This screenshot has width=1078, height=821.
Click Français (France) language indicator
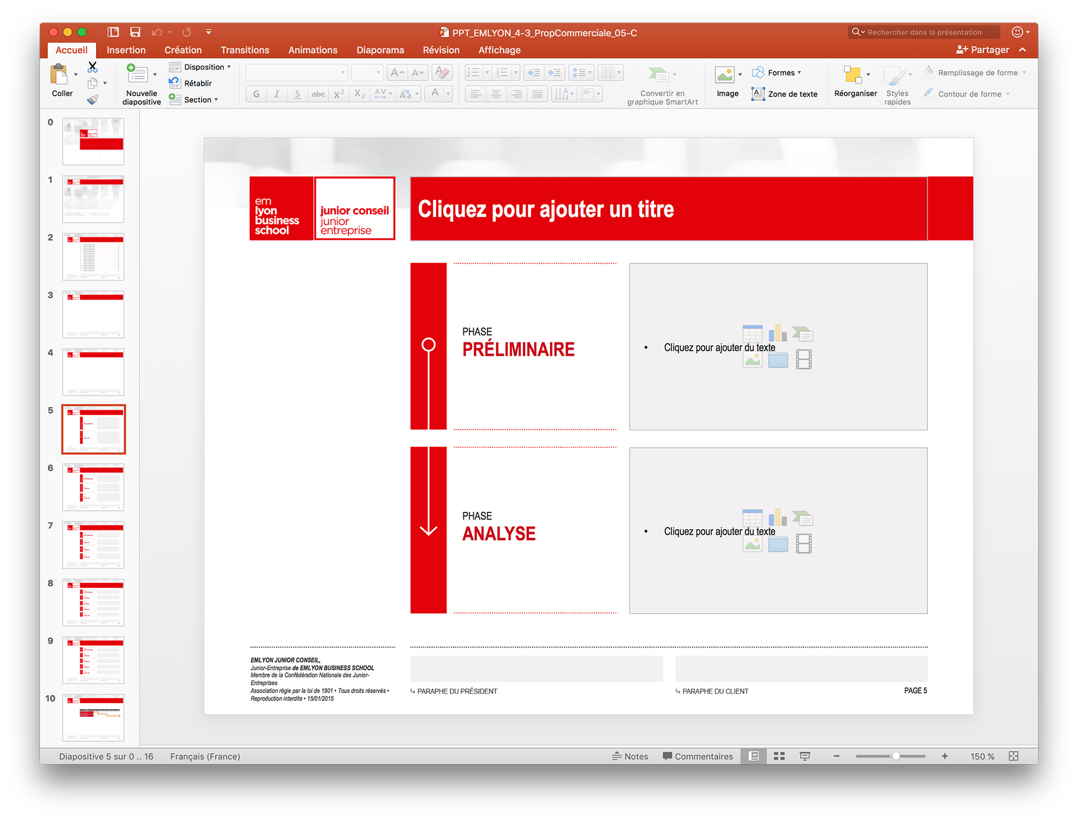pyautogui.click(x=205, y=756)
